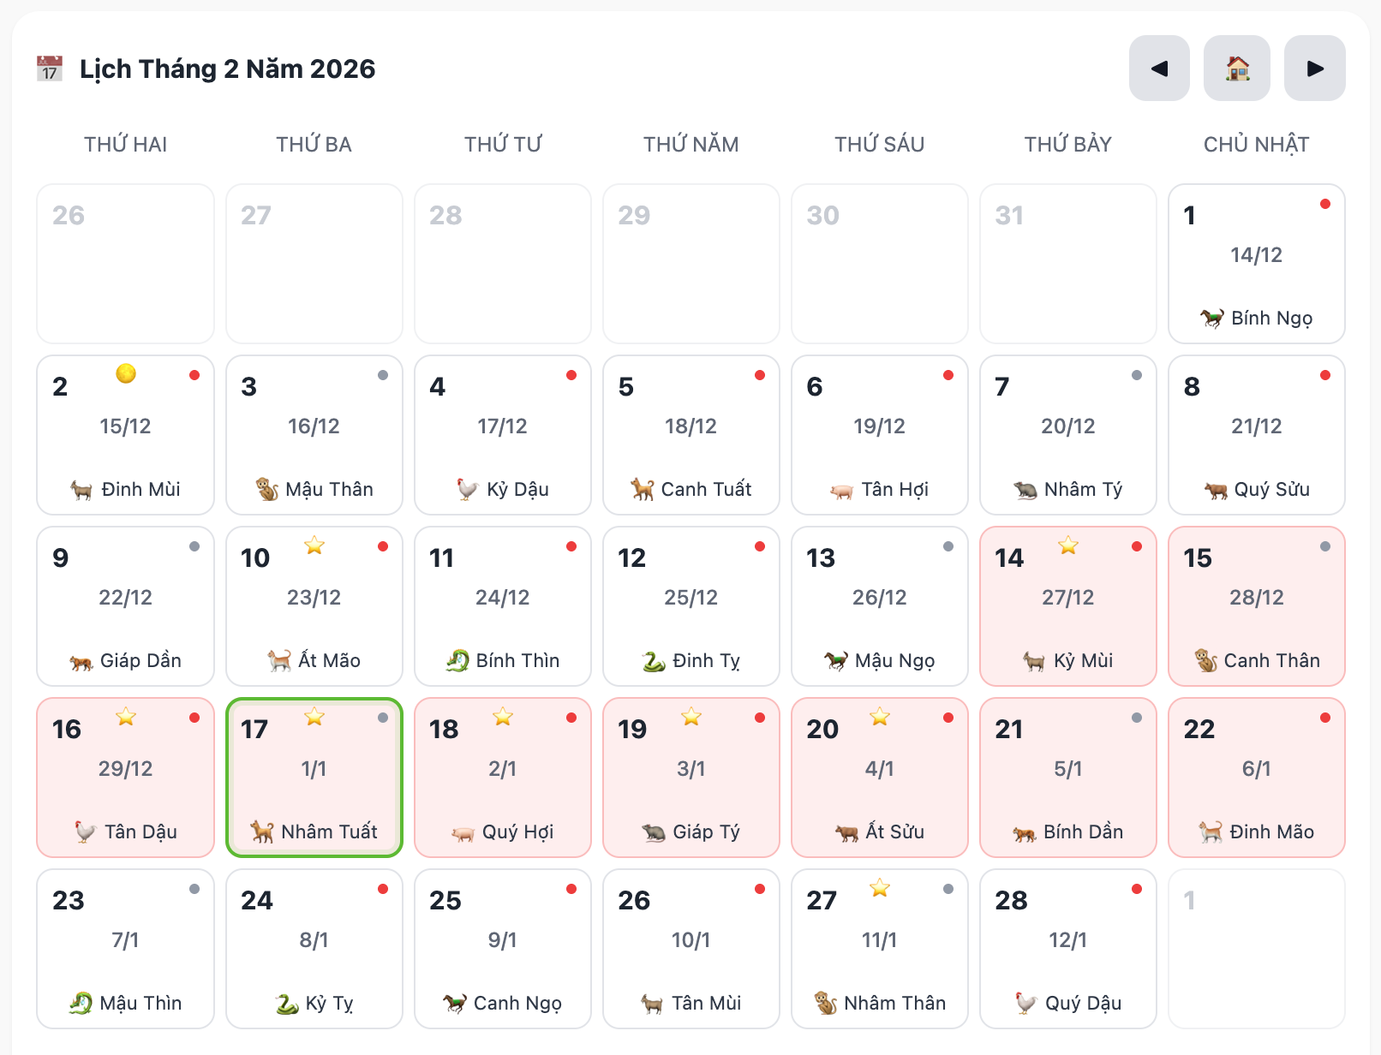Click the gold coin icon on day 2

click(x=126, y=374)
